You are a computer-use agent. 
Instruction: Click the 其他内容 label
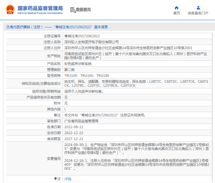(x=54, y=109)
